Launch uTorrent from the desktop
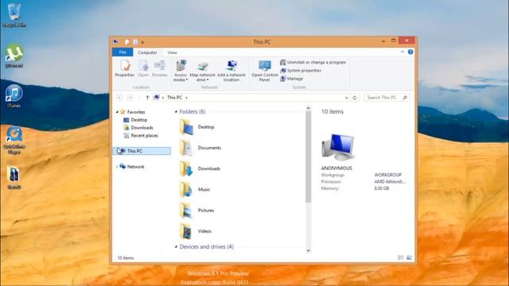The width and height of the screenshot is (509, 286). (x=14, y=56)
